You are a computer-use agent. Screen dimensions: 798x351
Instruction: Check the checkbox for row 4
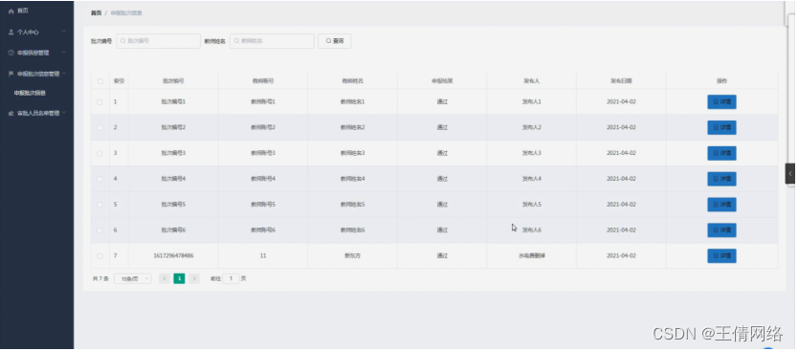(100, 179)
